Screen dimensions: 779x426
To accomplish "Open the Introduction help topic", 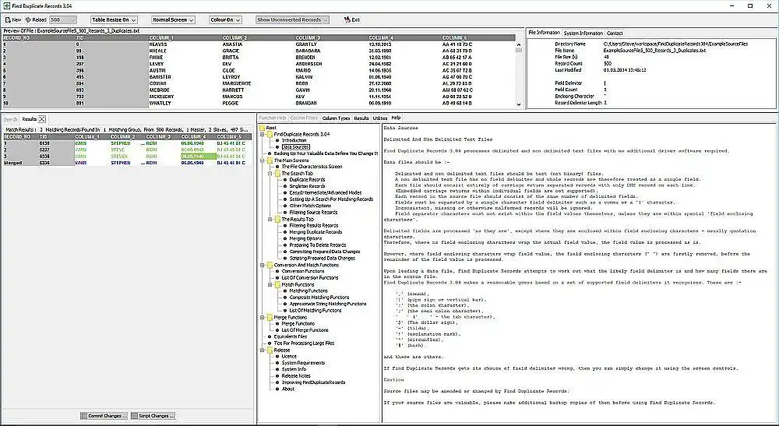I will 294,140.
